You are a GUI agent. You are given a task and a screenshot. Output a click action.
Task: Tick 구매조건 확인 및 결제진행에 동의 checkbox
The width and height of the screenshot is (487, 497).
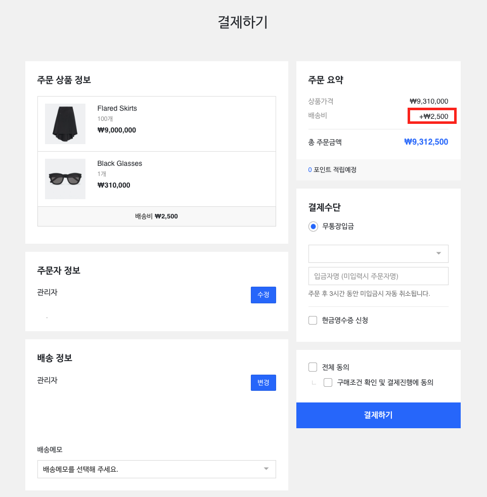(x=328, y=383)
